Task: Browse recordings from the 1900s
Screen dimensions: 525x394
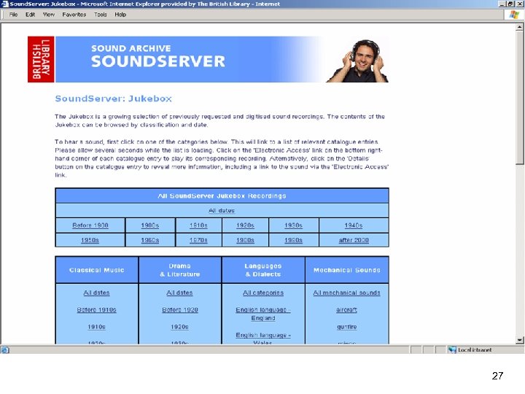Action: click(149, 225)
